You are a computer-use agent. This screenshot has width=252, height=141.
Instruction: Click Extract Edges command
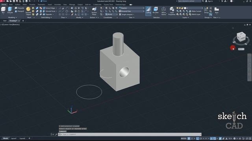(49, 8)
